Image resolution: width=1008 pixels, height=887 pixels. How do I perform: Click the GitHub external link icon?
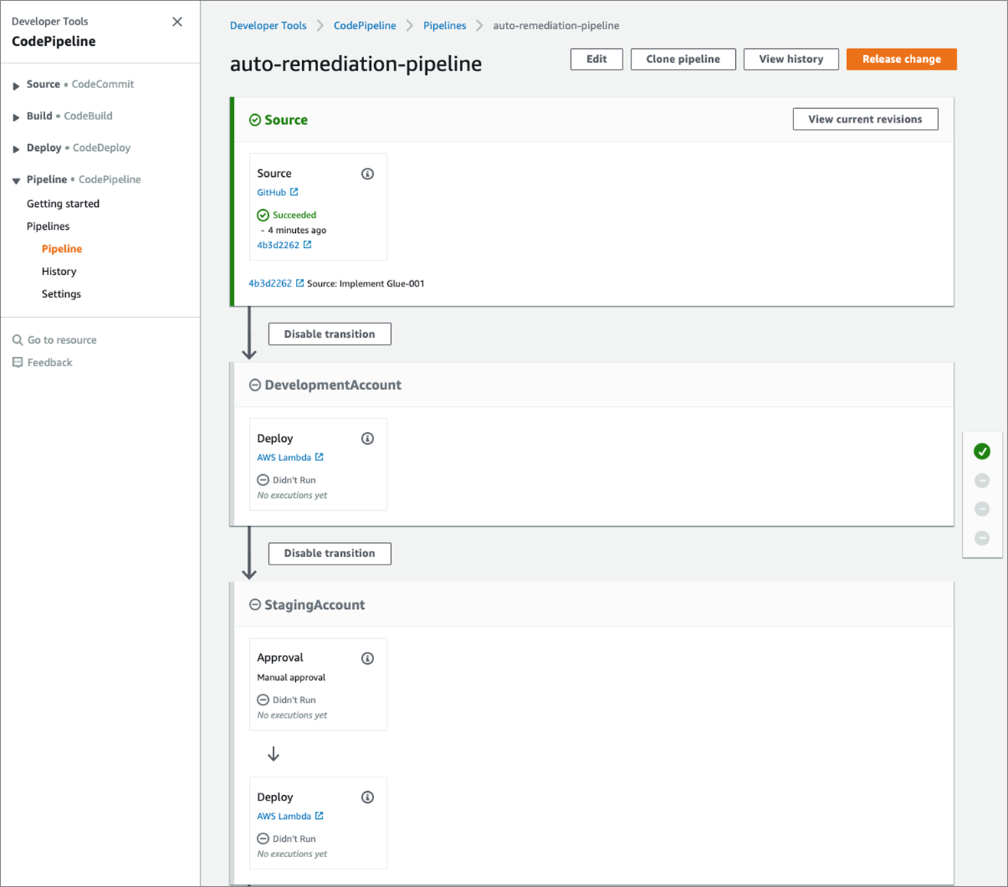pos(294,192)
